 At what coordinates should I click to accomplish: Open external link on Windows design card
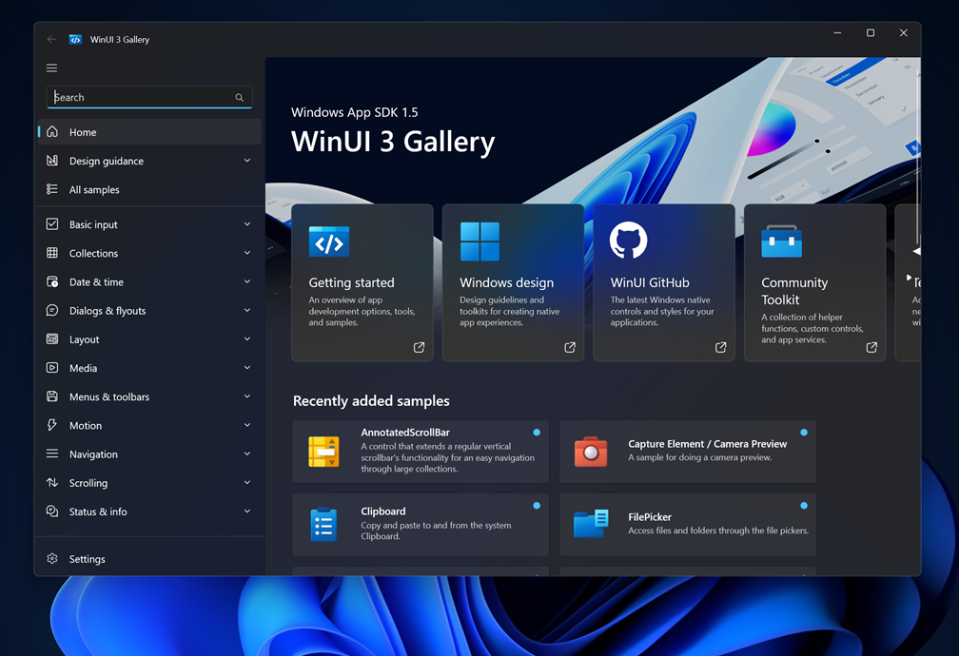570,347
